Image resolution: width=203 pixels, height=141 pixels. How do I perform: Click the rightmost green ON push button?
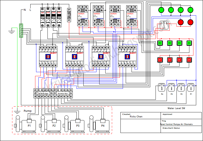(189, 43)
